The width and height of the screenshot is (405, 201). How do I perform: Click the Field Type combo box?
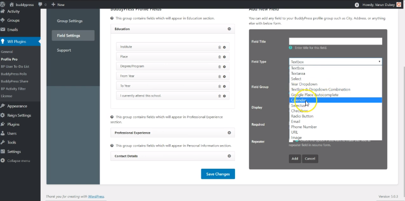[336, 62]
